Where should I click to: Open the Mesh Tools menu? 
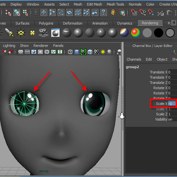click(x=115, y=4)
